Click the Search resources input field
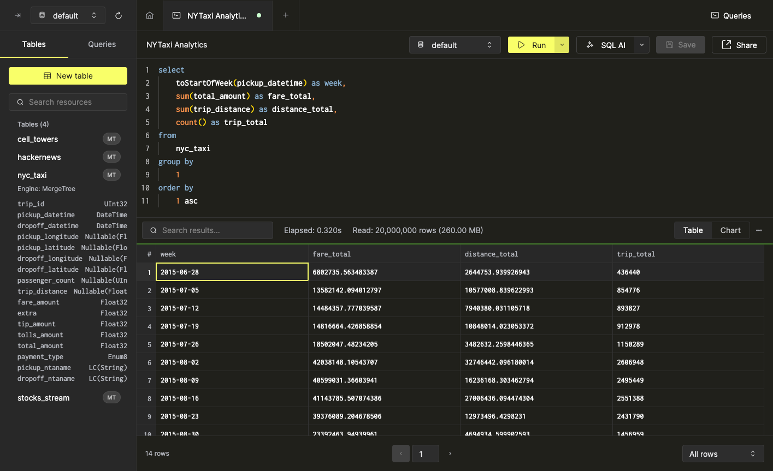The width and height of the screenshot is (773, 471). 68,102
